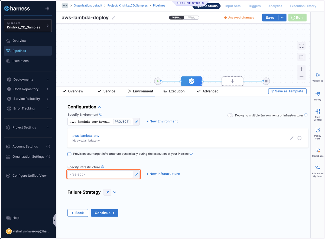Click info icon next to Specify Infrastructure
The height and width of the screenshot is (239, 325).
point(102,167)
